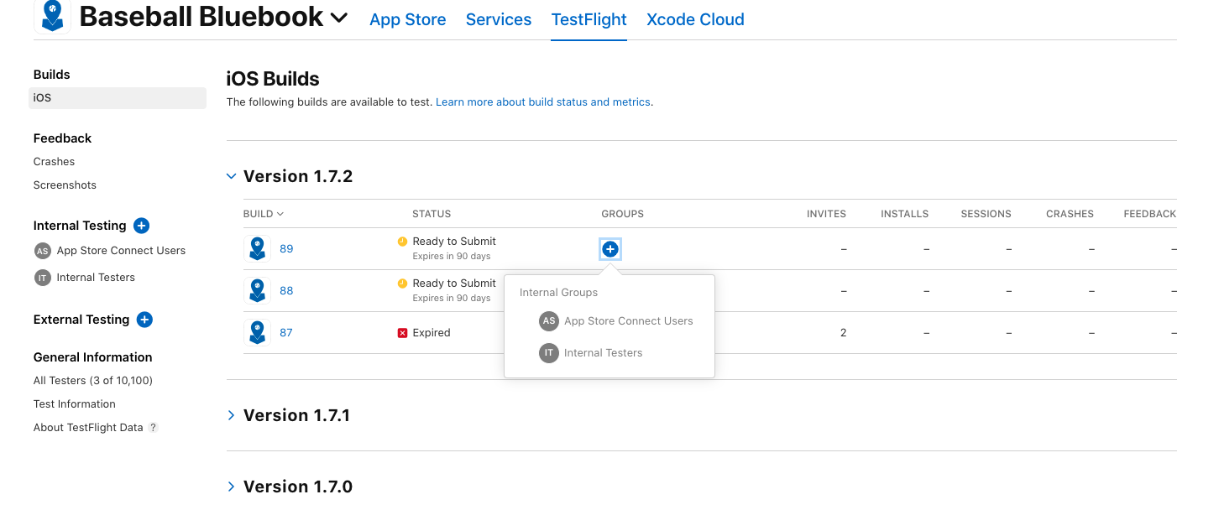The image size is (1219, 510).
Task: Click the INVITES column header
Action: click(826, 214)
